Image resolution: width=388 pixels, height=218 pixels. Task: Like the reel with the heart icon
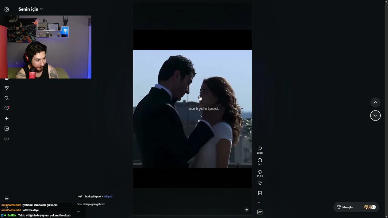pos(260,148)
